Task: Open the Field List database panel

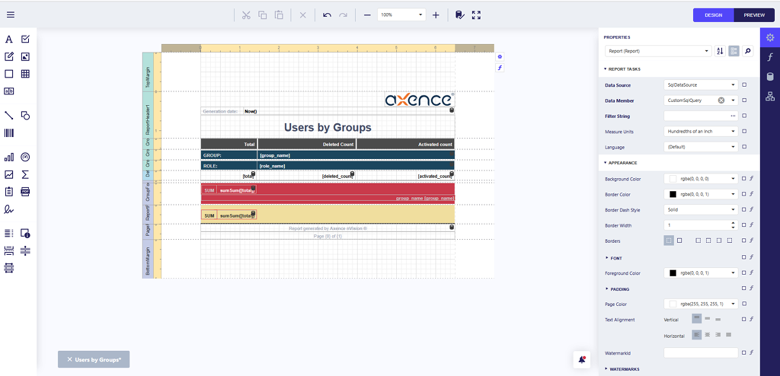Action: tap(770, 76)
